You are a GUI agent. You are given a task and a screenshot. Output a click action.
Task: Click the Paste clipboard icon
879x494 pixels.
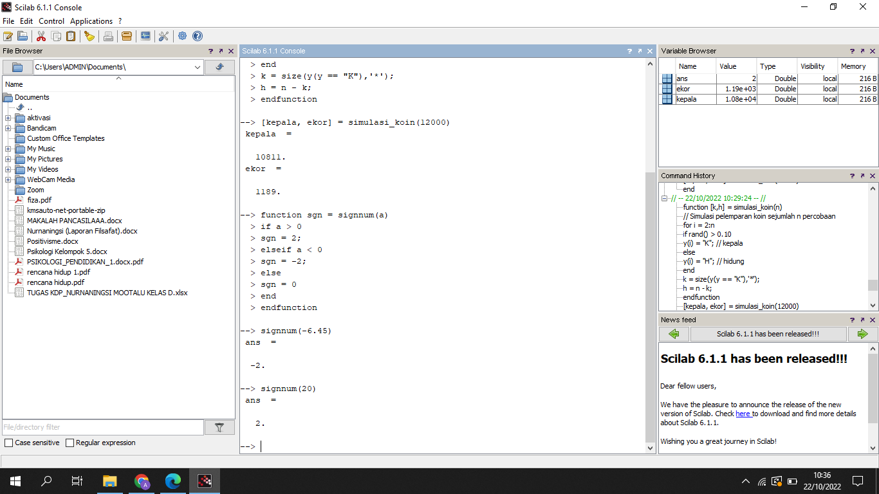71,36
